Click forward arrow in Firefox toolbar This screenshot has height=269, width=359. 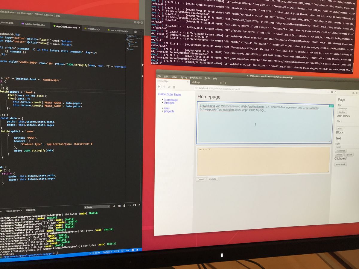[x=164, y=87]
